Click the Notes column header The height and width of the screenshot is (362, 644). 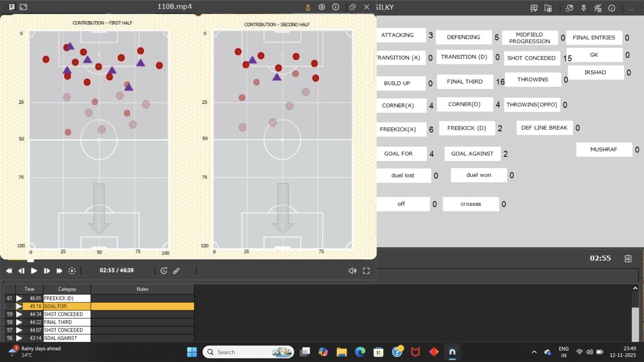coord(142,289)
